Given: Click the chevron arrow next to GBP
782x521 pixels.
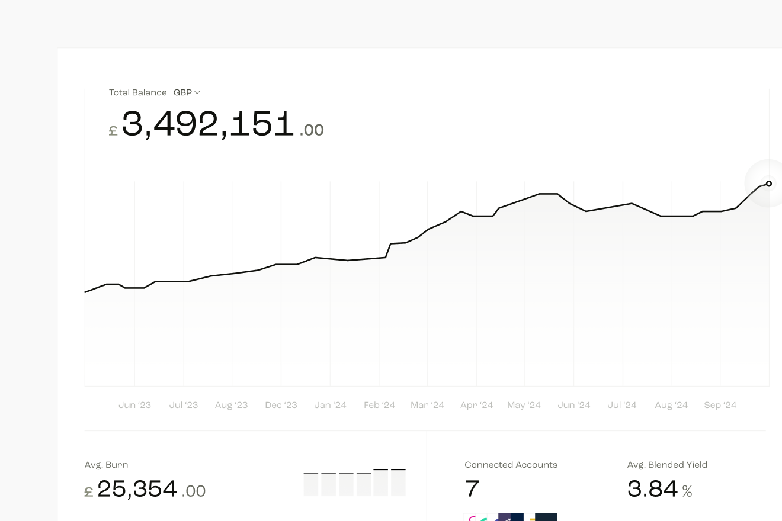Looking at the screenshot, I should click(197, 93).
